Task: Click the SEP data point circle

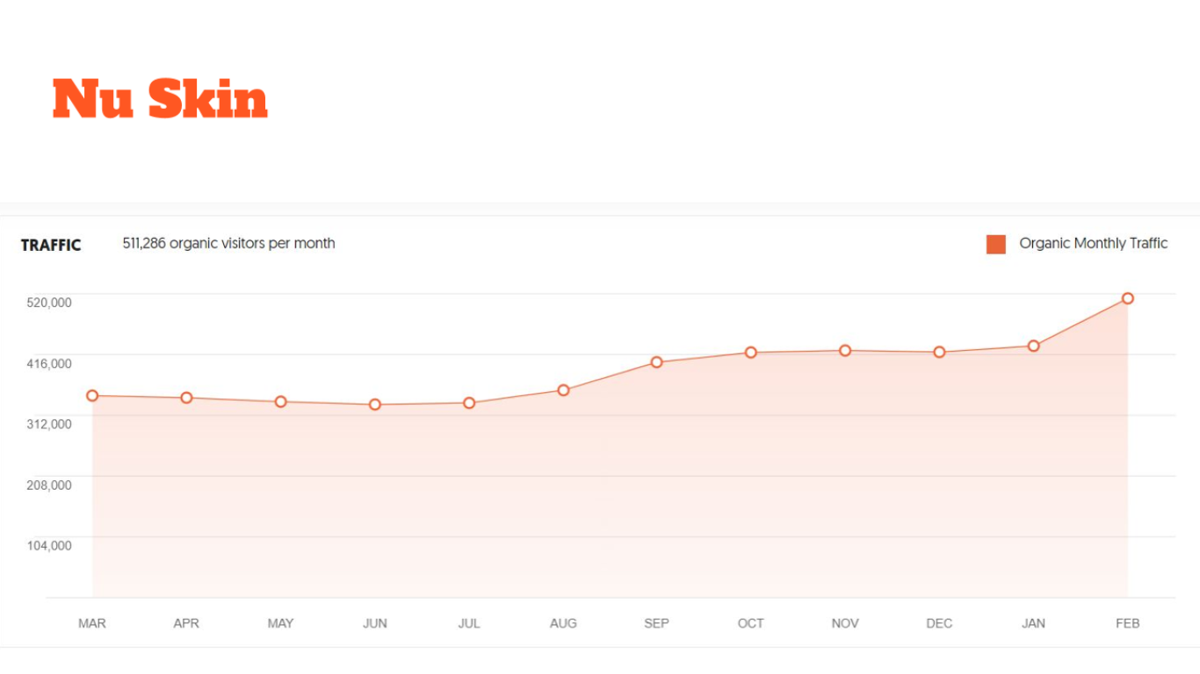Action: (x=657, y=362)
